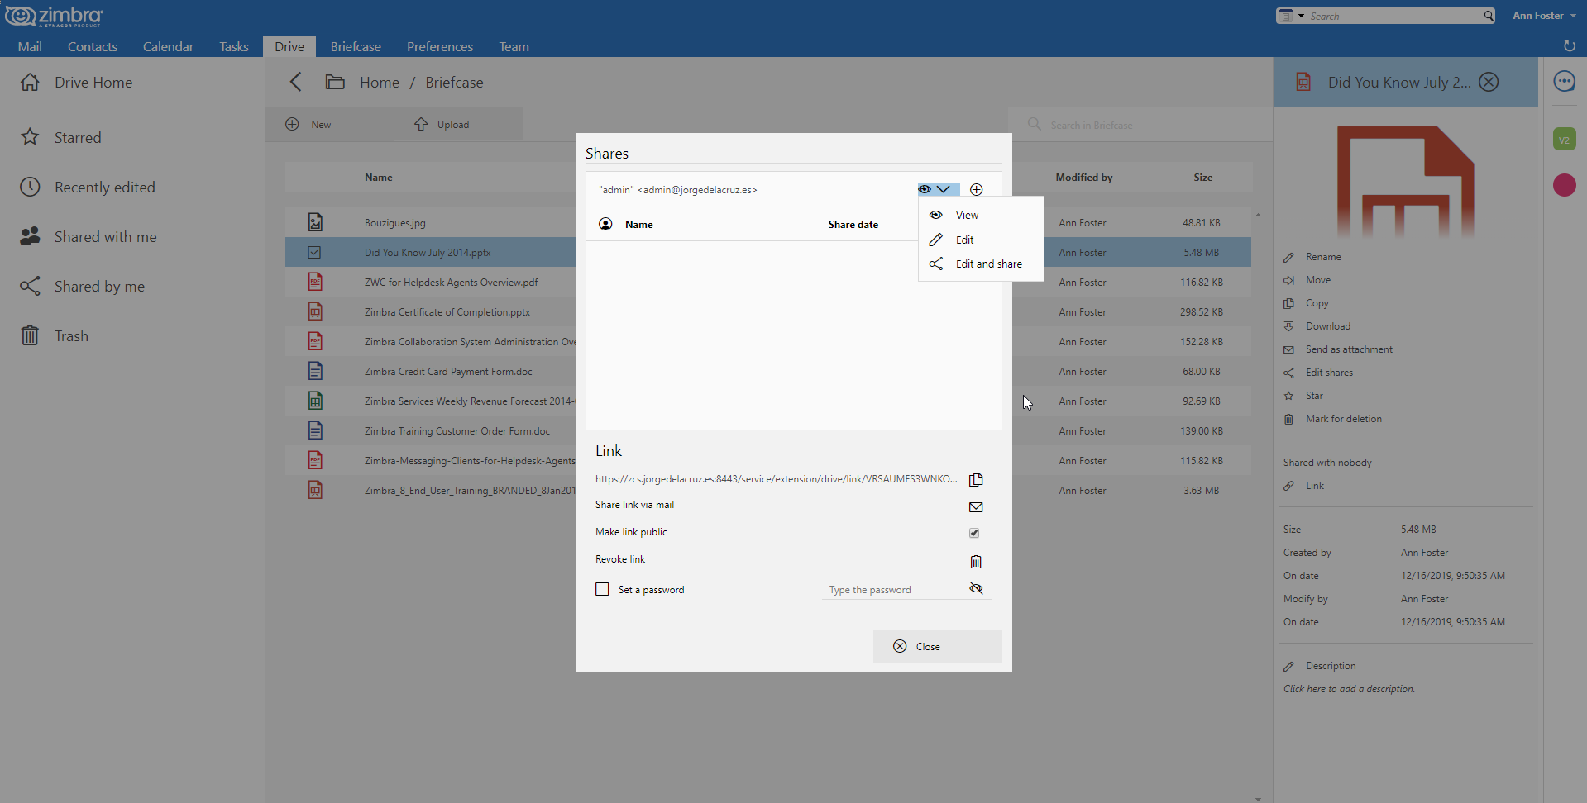The height and width of the screenshot is (803, 1587).
Task: Close the Shares dialog
Action: (938, 646)
